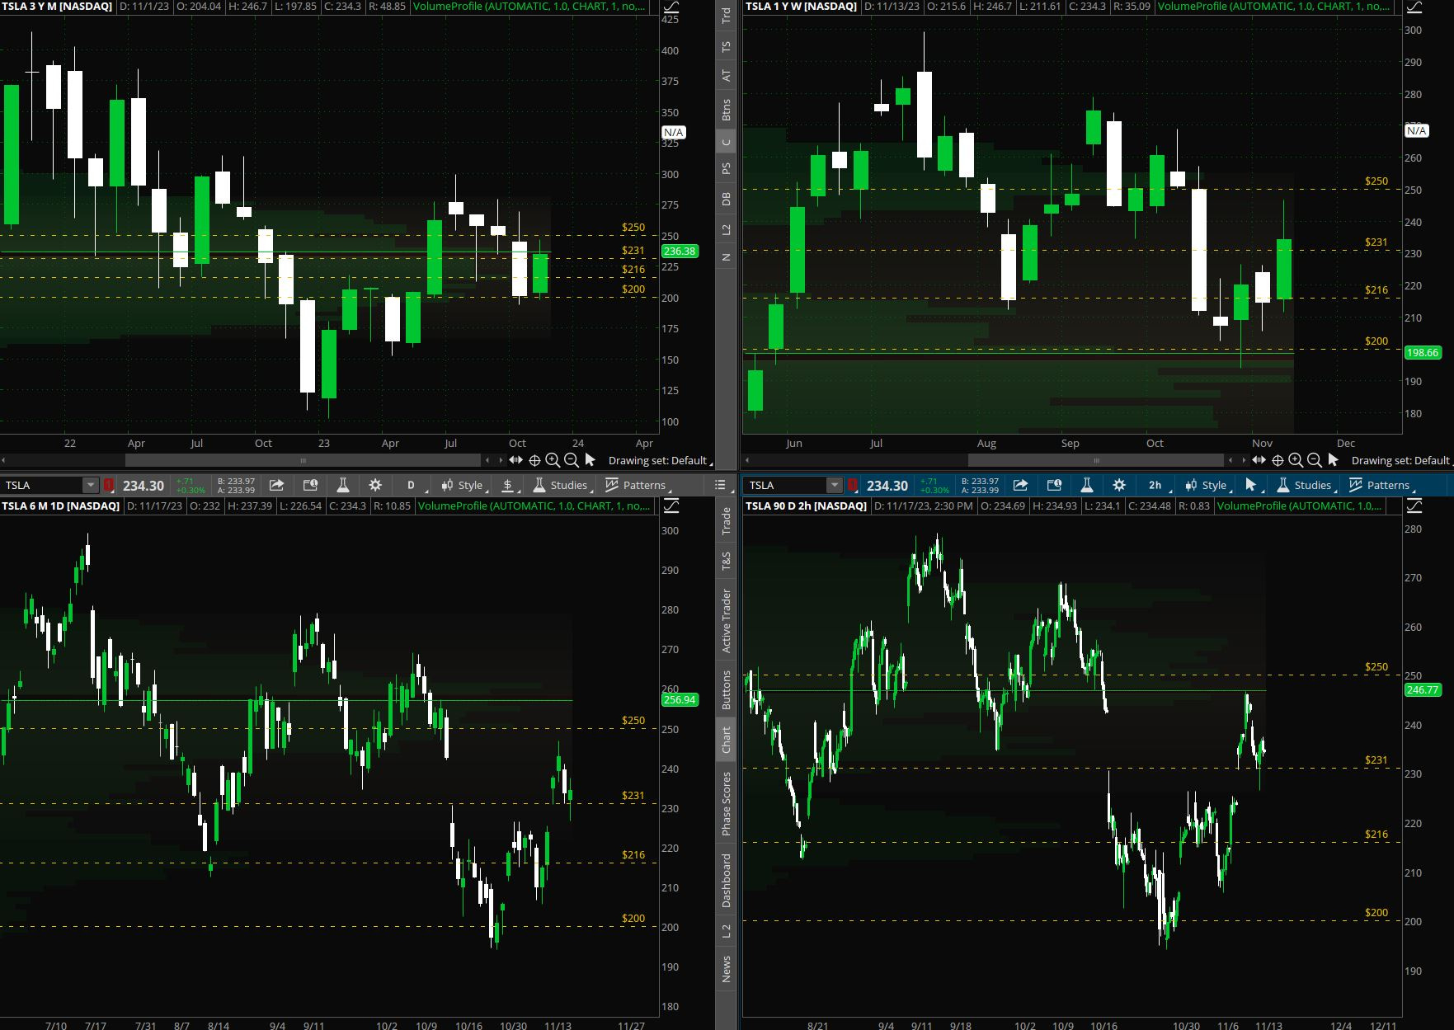1454x1030 pixels.
Task: Switch to PS tab in upper sidebar
Action: (x=726, y=168)
